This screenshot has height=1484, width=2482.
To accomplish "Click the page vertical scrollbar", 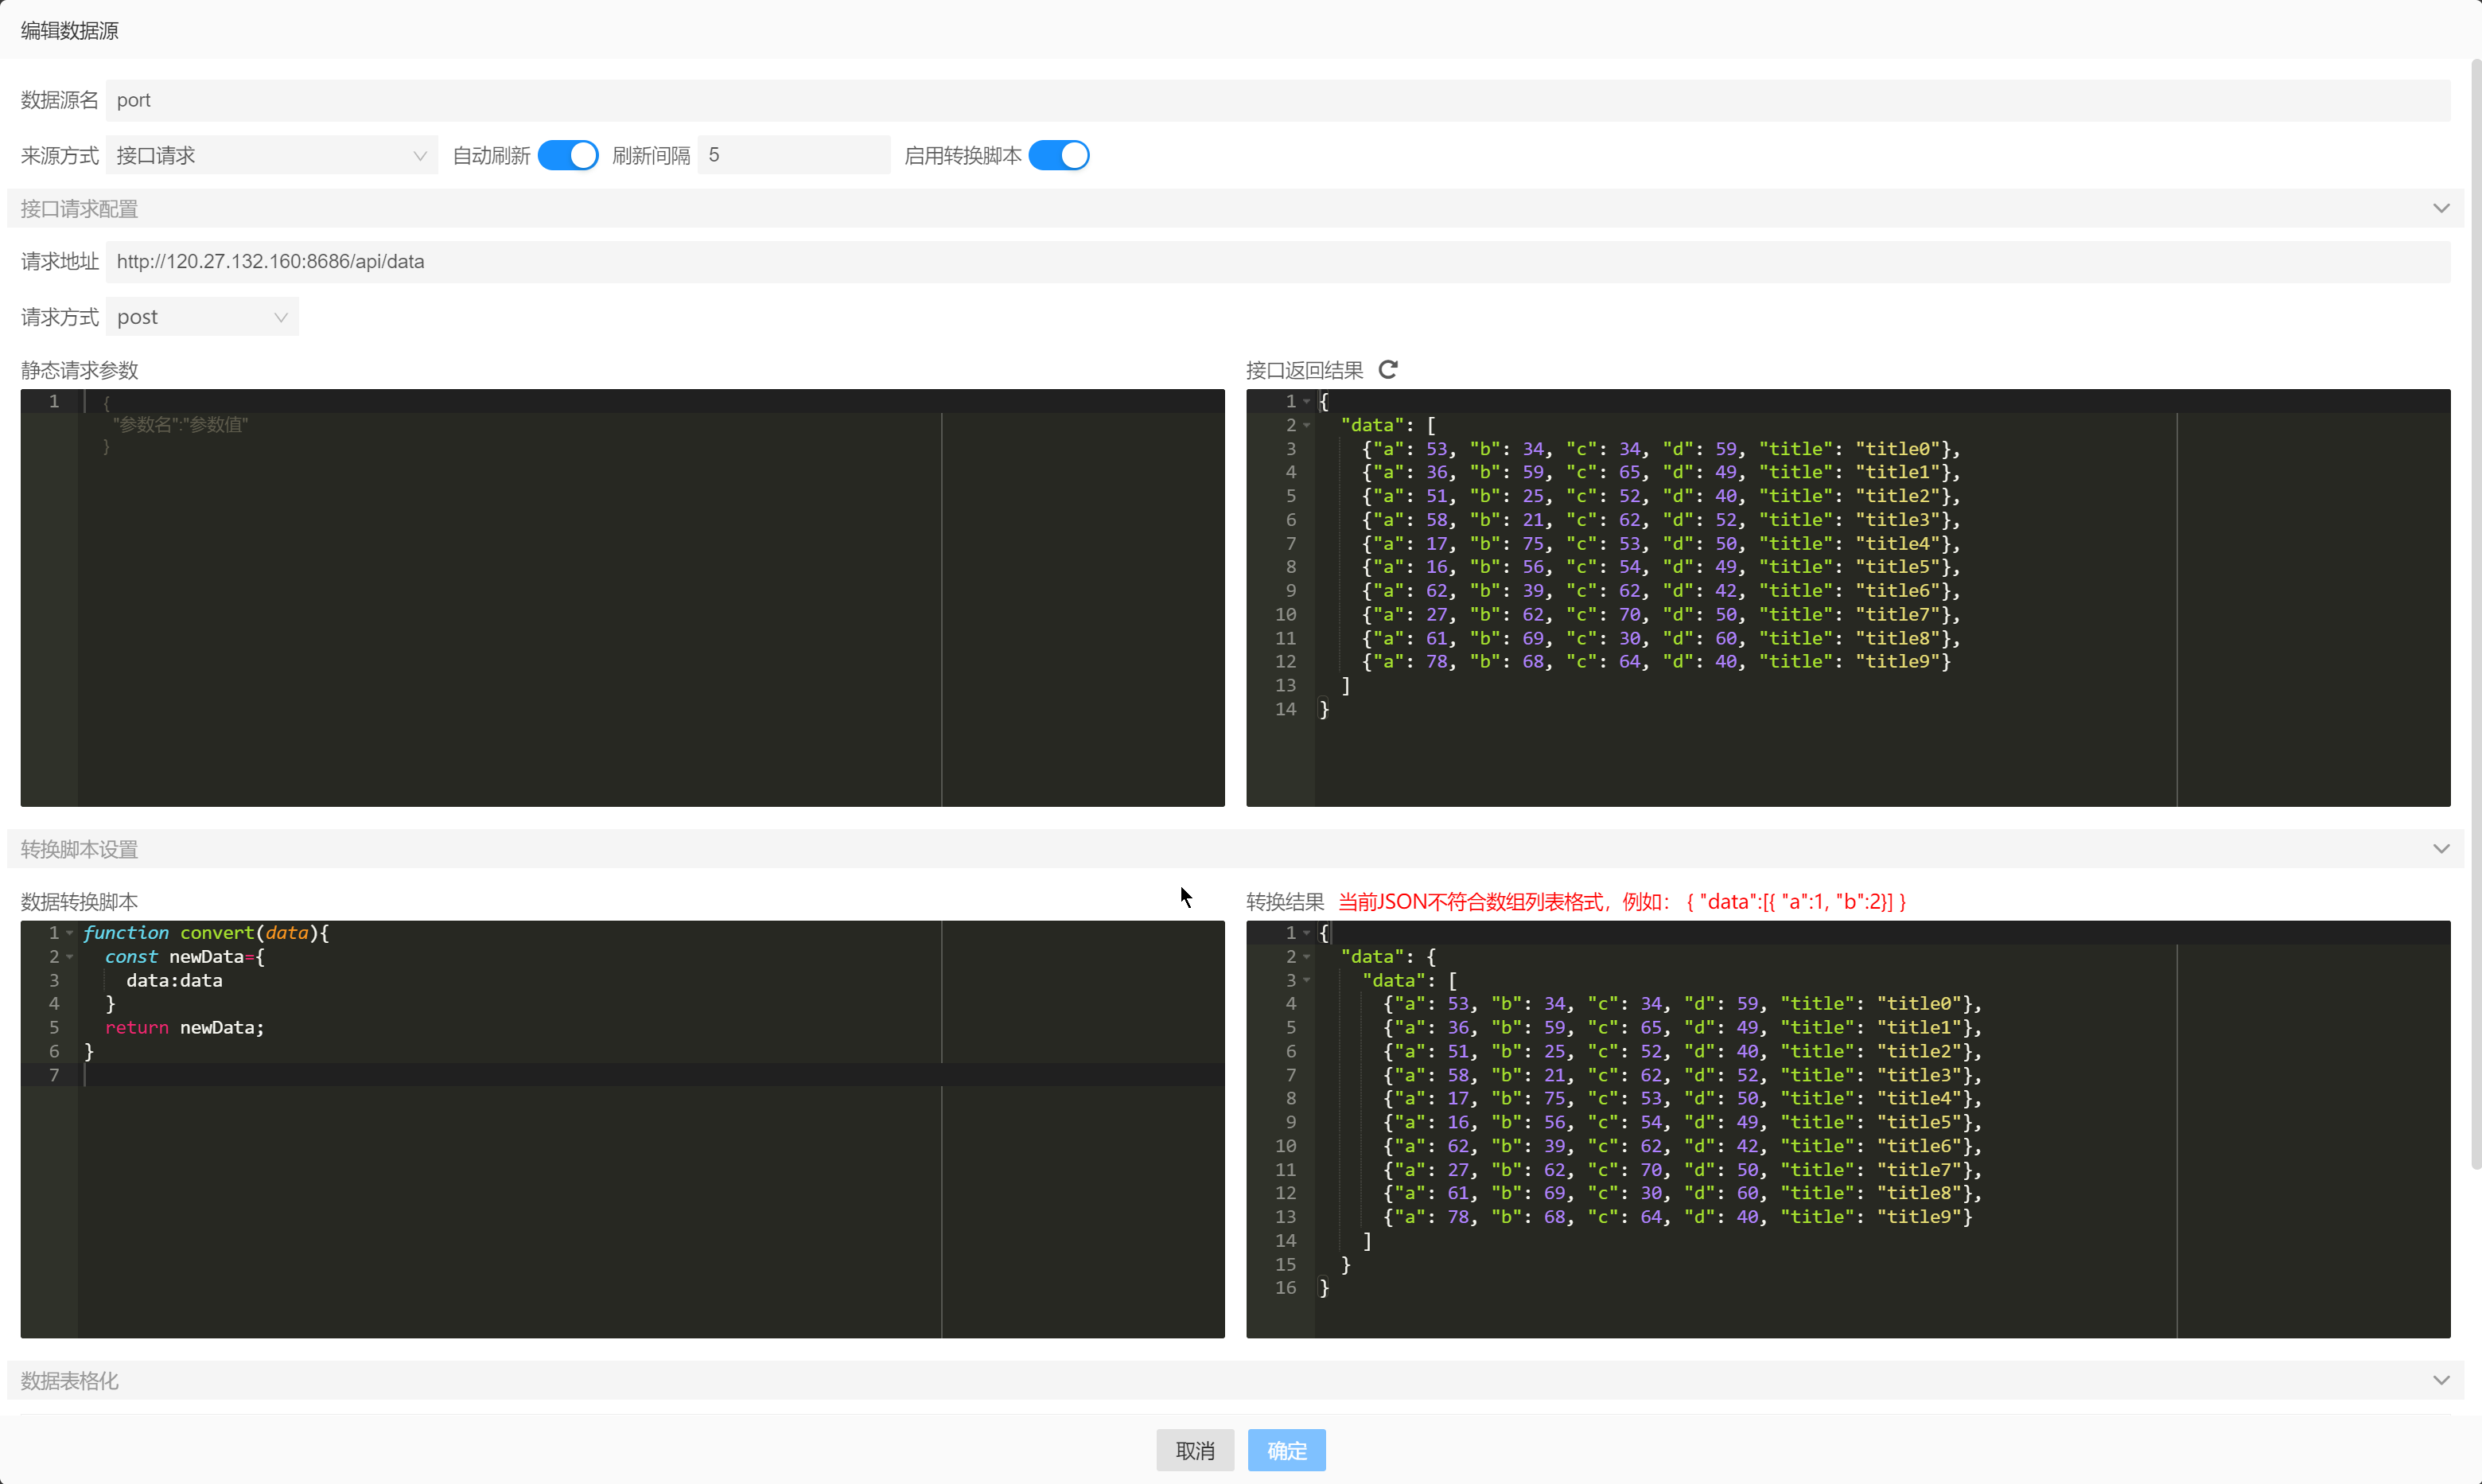I will pos(2475,614).
